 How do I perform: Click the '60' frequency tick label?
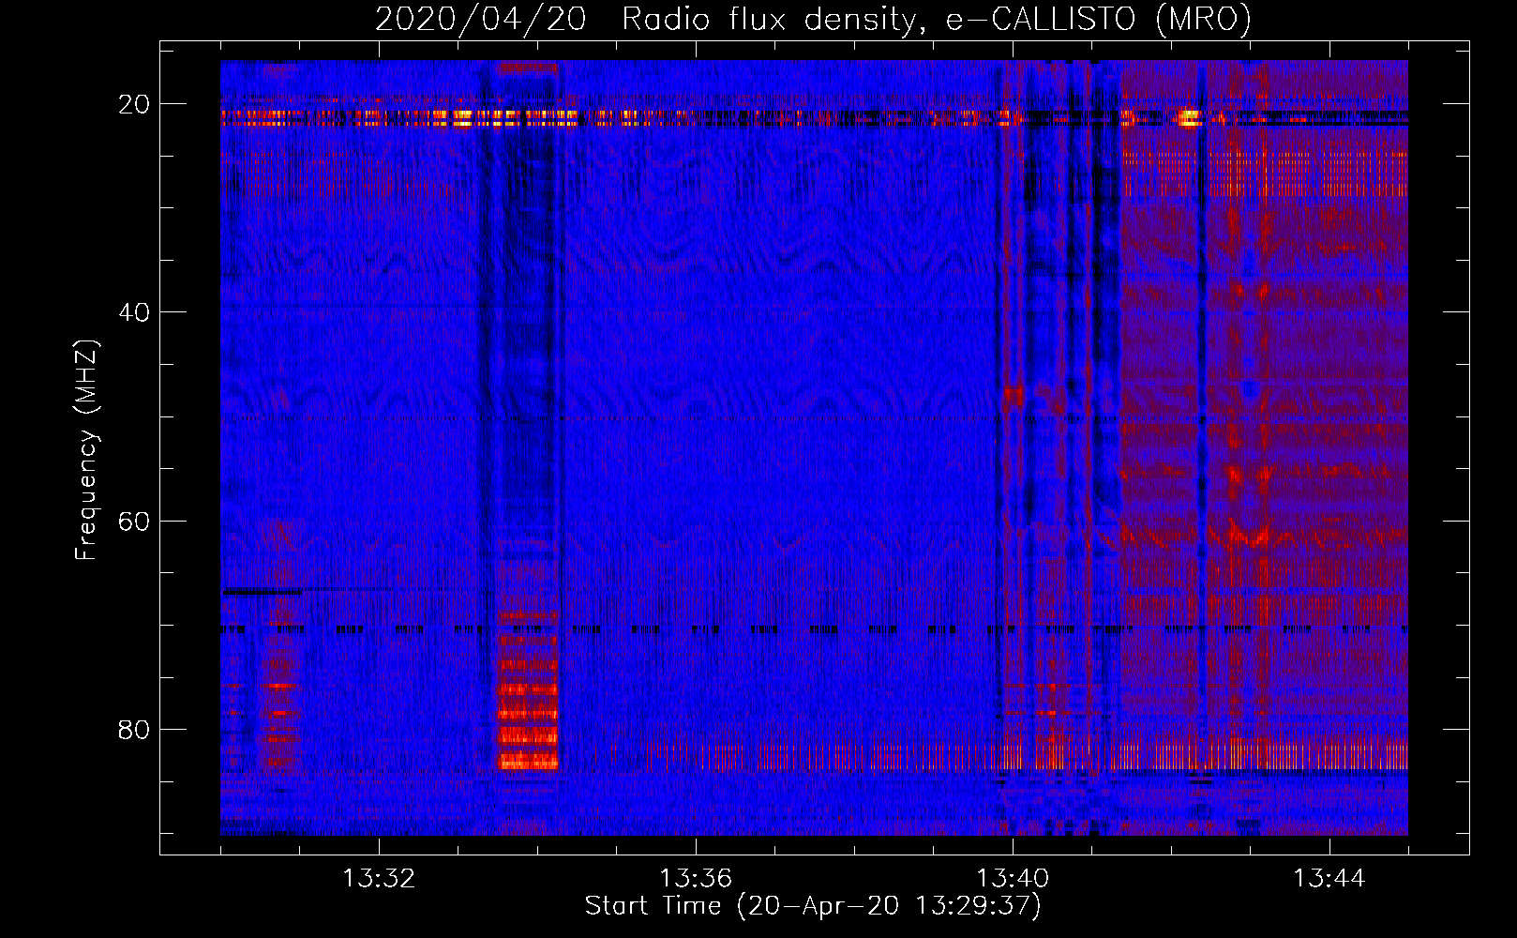(134, 521)
